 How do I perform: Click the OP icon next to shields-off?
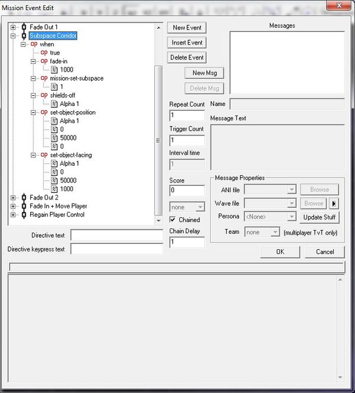[44, 95]
